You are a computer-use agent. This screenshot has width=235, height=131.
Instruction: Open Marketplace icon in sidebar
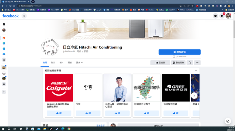(x=4, y=49)
